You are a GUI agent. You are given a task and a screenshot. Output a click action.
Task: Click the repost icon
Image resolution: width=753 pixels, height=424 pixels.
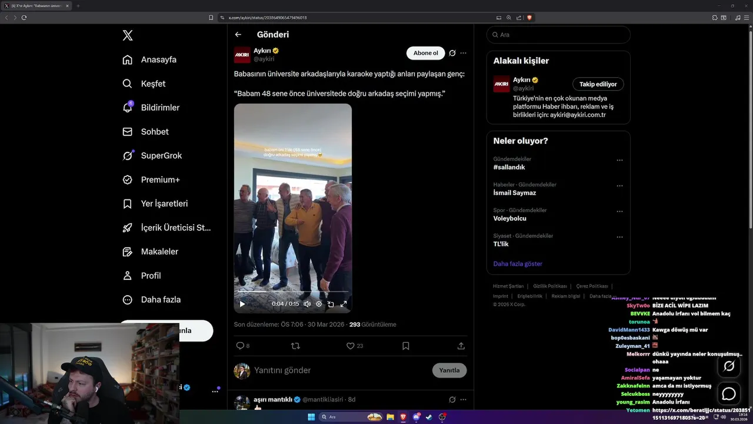295,346
